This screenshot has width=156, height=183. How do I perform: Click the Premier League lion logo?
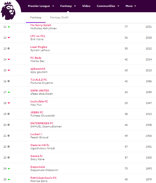point(8,11)
